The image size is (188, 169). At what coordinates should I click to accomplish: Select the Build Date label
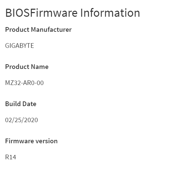click(x=21, y=104)
